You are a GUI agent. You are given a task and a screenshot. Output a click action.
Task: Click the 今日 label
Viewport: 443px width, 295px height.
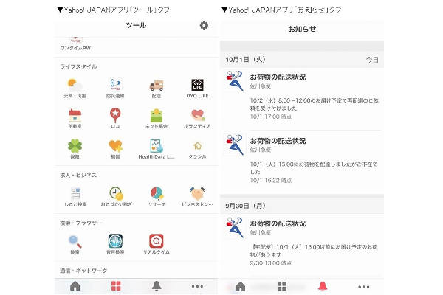point(372,60)
